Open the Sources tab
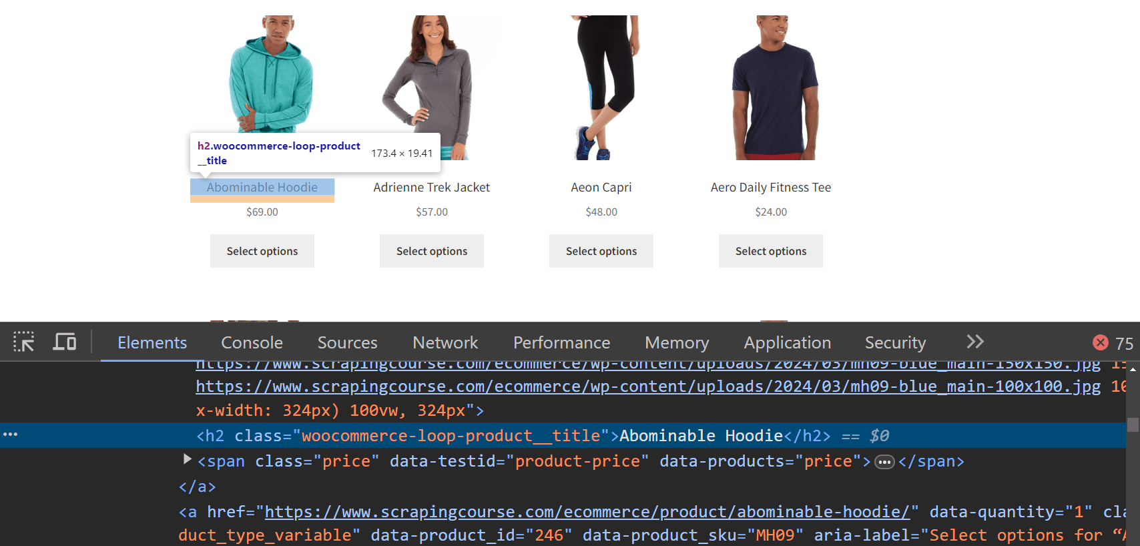Viewport: 1140px width, 546px height. click(348, 342)
